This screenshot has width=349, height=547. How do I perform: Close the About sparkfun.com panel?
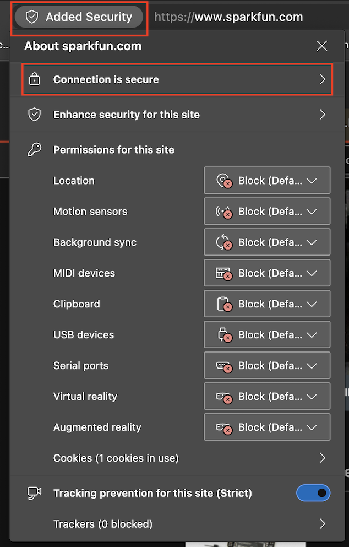click(322, 46)
